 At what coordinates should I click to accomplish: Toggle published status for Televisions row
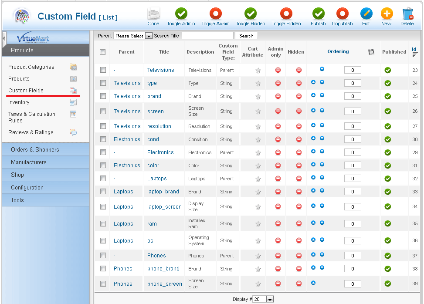(387, 70)
